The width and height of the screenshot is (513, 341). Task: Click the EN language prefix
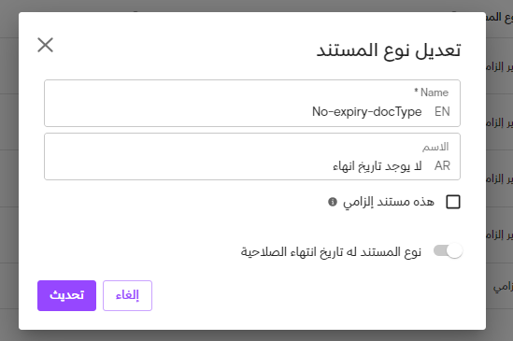[442, 111]
